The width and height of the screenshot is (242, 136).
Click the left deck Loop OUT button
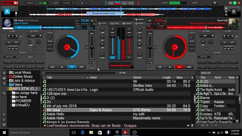pyautogui.click(x=16, y=43)
